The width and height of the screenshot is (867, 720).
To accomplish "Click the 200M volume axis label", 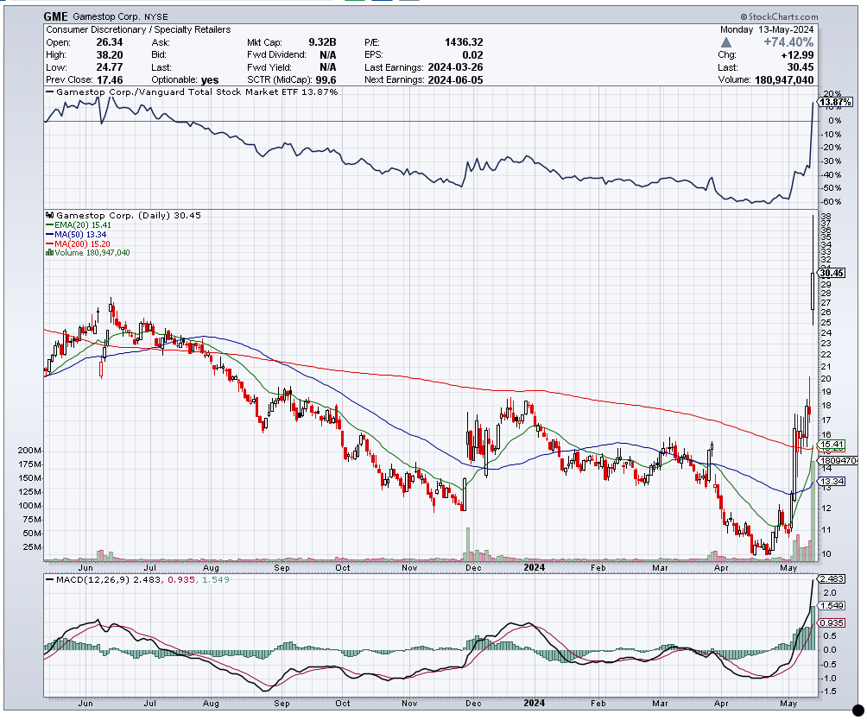I will pyautogui.click(x=30, y=451).
